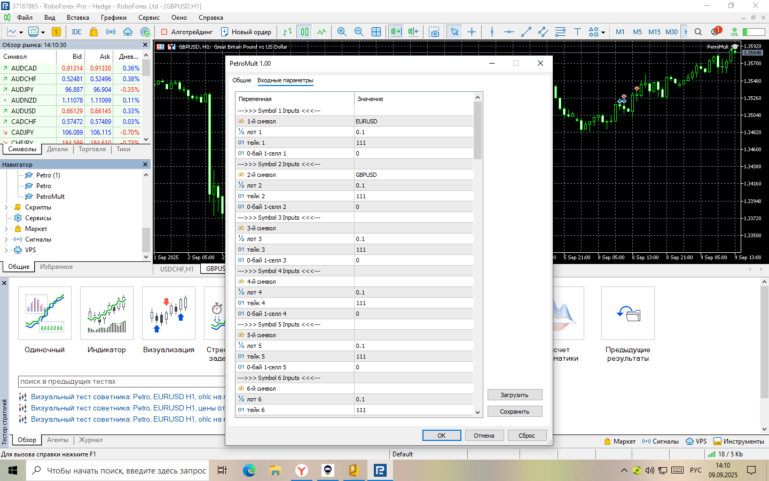Open the shapes objects dropdown arrow
The height and width of the screenshot is (481, 769).
603,33
